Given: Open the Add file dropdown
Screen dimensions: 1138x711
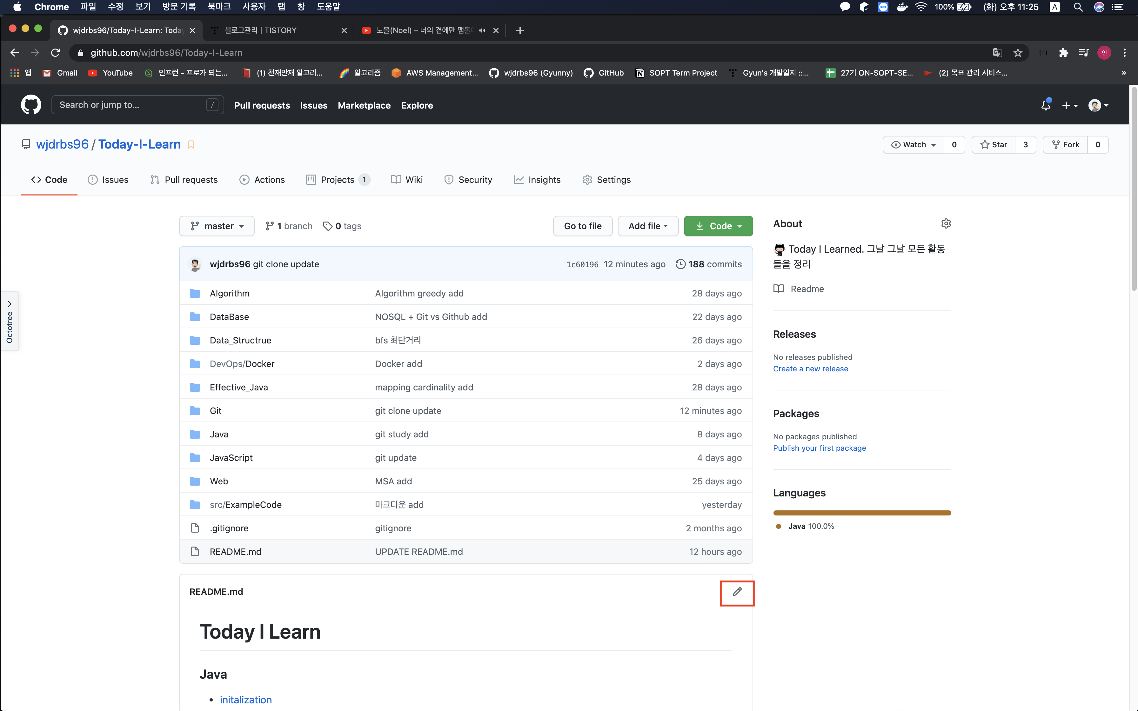Looking at the screenshot, I should tap(647, 226).
